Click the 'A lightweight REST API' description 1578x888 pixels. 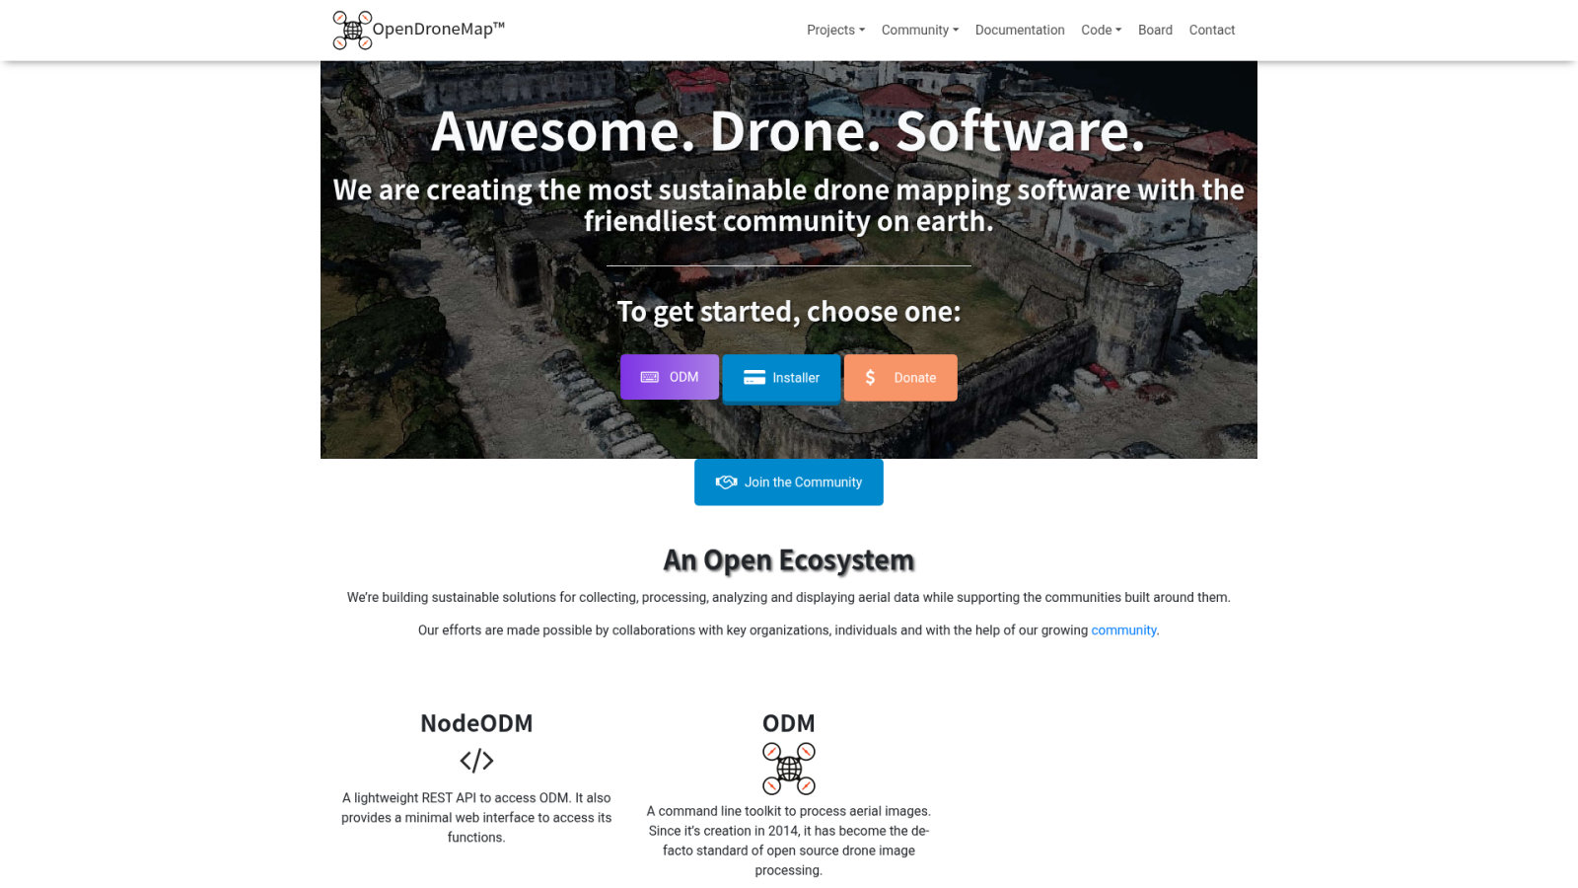pos(476,817)
